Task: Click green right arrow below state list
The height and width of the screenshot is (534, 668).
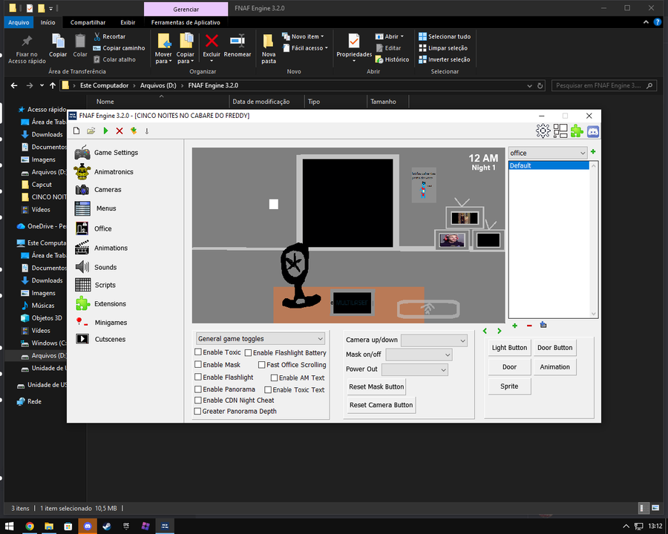Action: click(500, 331)
